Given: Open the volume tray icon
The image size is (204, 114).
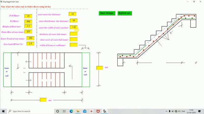Looking at the screenshot, I should (179, 111).
